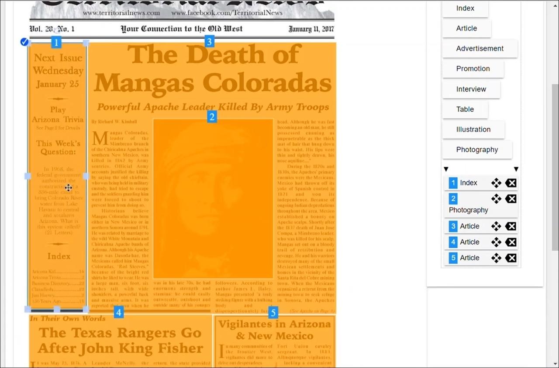Click number badge 4 in region list

(x=453, y=242)
